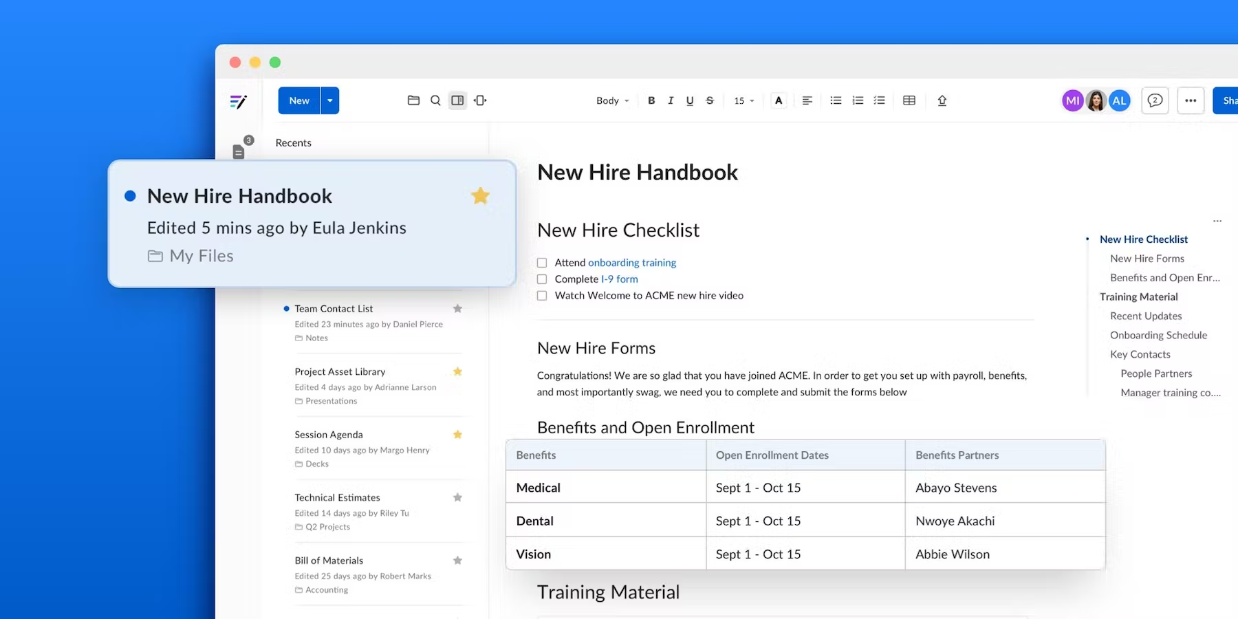Apply numbered list formatting
This screenshot has height=619, width=1238.
[858, 100]
